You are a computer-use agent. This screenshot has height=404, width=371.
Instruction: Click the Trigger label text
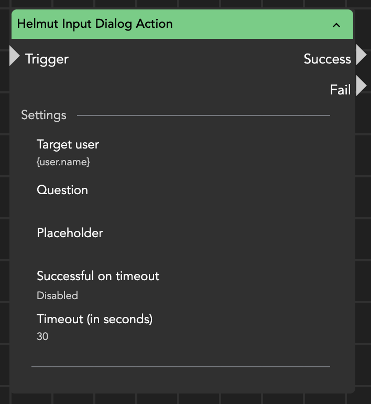[x=47, y=59]
